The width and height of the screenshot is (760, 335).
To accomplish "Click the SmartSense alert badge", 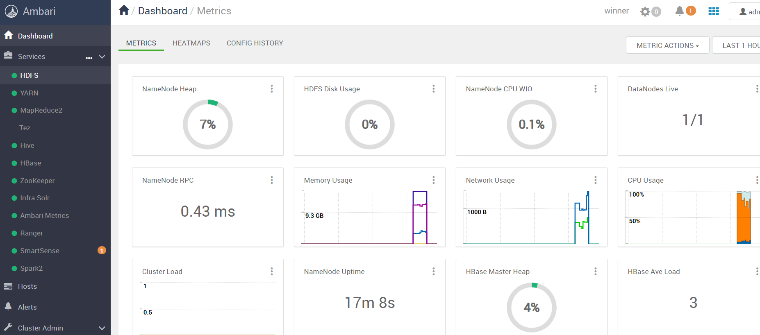I will [102, 250].
